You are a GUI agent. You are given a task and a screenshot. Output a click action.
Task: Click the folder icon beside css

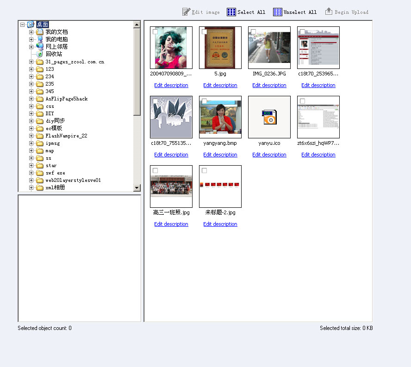click(40, 106)
